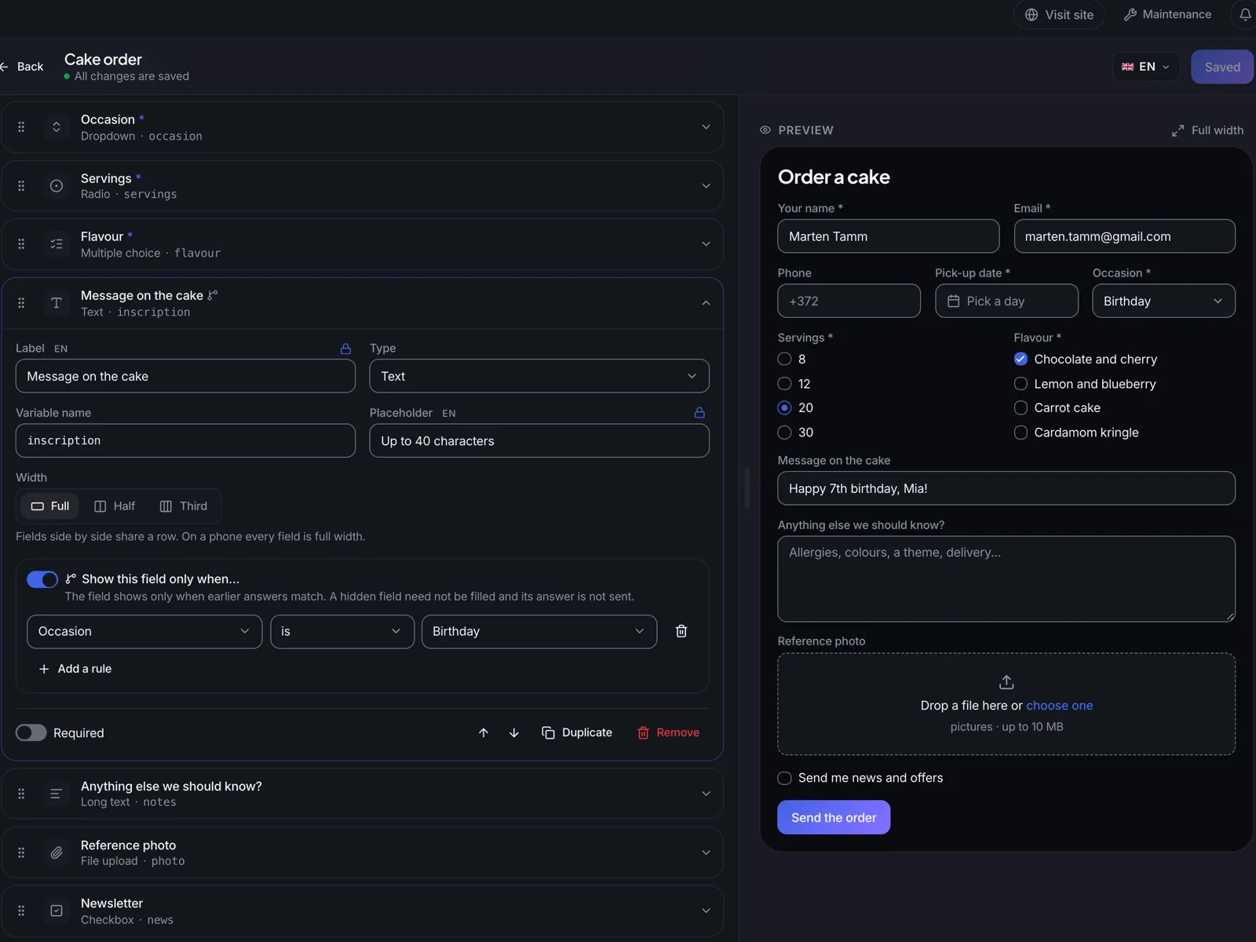The image size is (1256, 942).
Task: Grab the drag handle of Servings field
Action: point(21,186)
